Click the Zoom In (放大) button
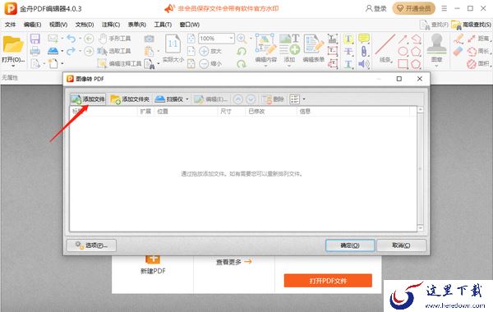 (210, 51)
